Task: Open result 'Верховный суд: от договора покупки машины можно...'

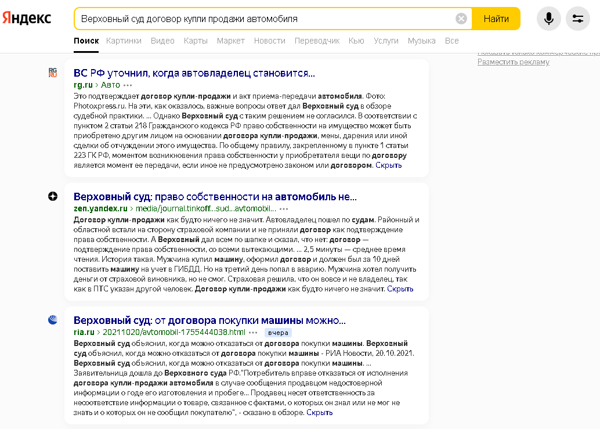Action: tap(209, 320)
